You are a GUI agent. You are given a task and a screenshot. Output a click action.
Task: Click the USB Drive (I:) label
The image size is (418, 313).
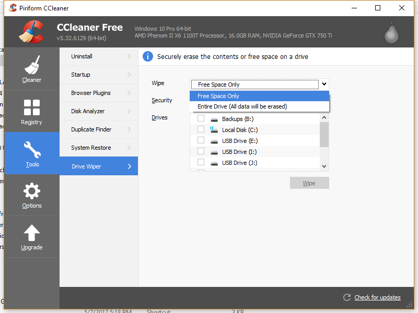coord(239,152)
